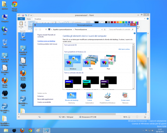
Task: Click the volume speaker icon in system tray
Action: [153, 131]
